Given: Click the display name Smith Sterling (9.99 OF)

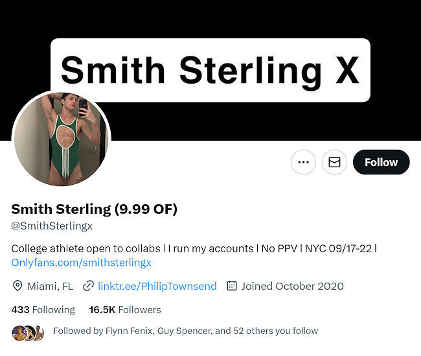Looking at the screenshot, I should click(94, 209).
